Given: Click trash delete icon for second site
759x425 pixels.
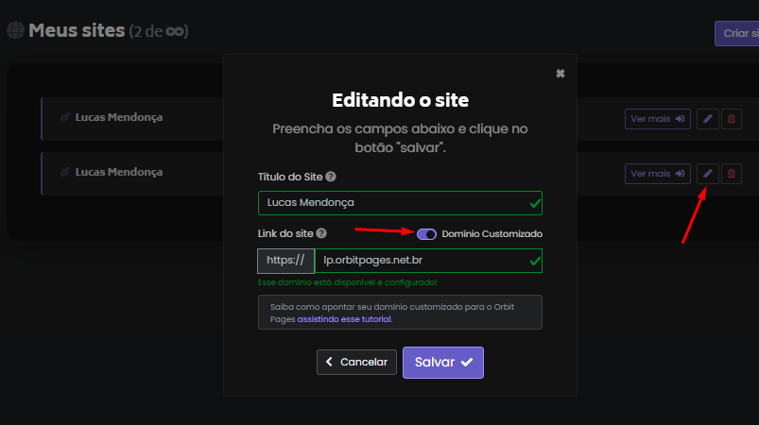Looking at the screenshot, I should coord(732,174).
